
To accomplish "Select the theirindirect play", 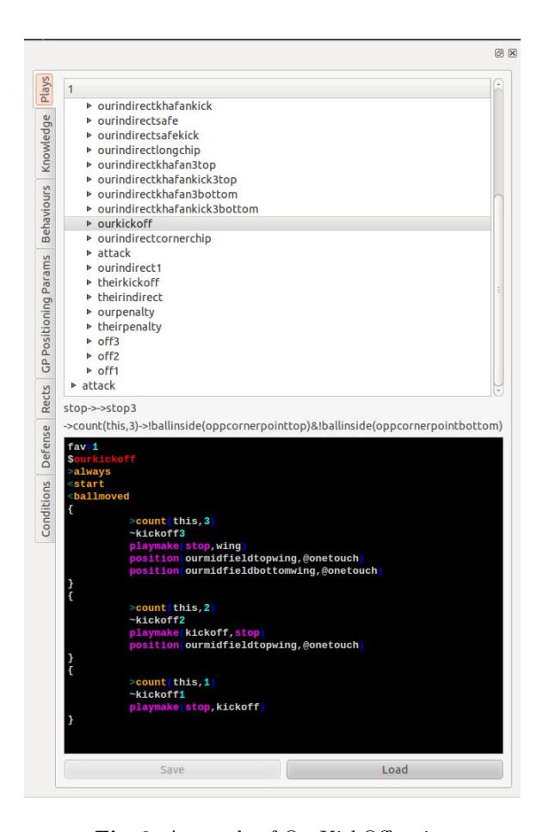I will pyautogui.click(x=130, y=297).
